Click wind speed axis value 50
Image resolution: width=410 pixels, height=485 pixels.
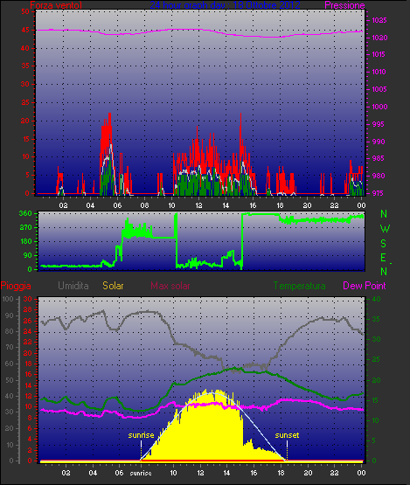tap(25, 11)
